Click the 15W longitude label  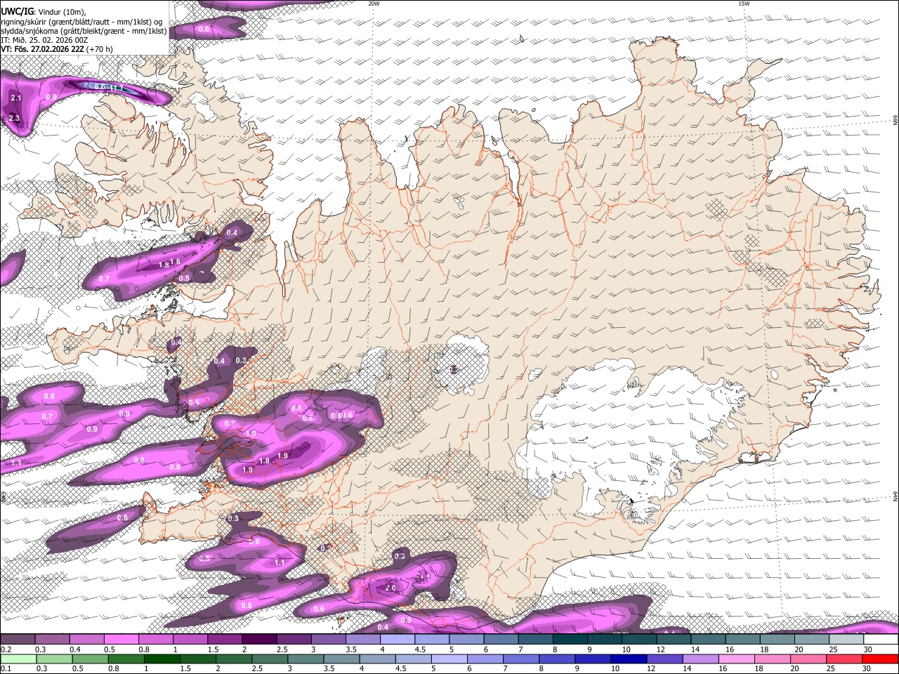[744, 4]
